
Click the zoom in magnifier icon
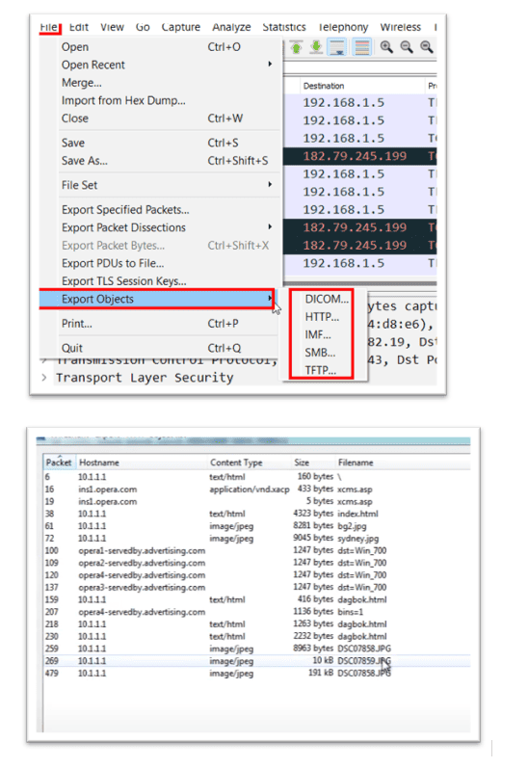[x=386, y=47]
